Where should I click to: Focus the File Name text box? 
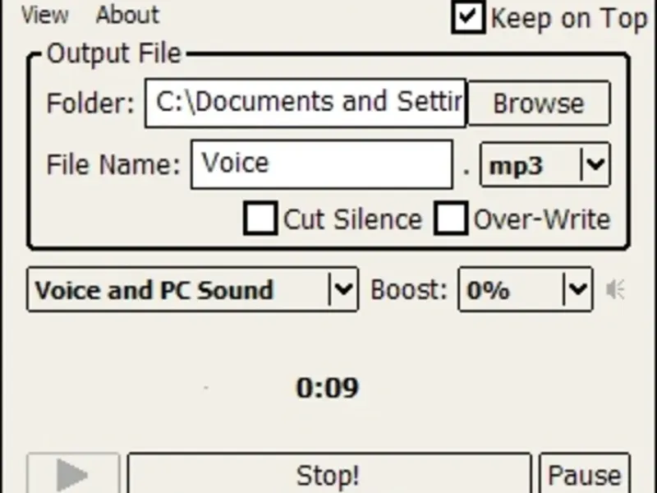321,164
